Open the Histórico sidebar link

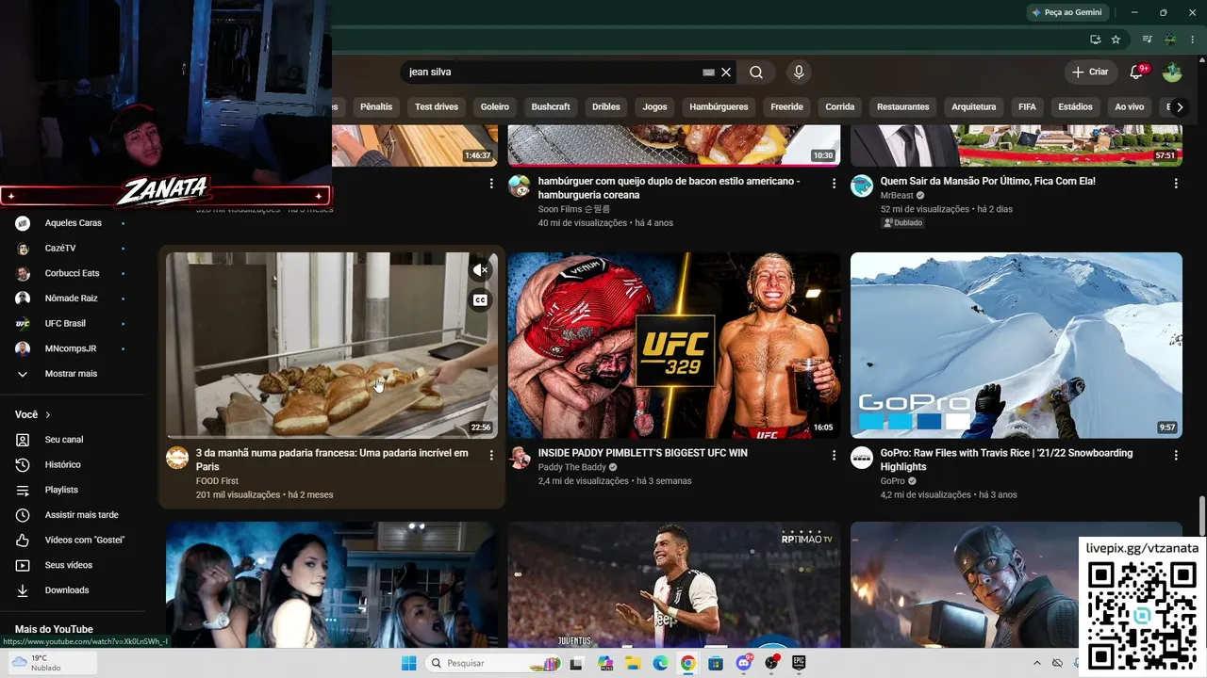63,465
